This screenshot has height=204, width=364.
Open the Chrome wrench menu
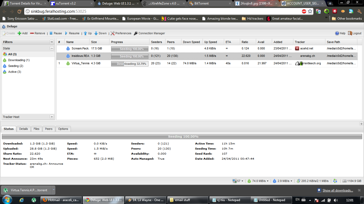coord(359,11)
